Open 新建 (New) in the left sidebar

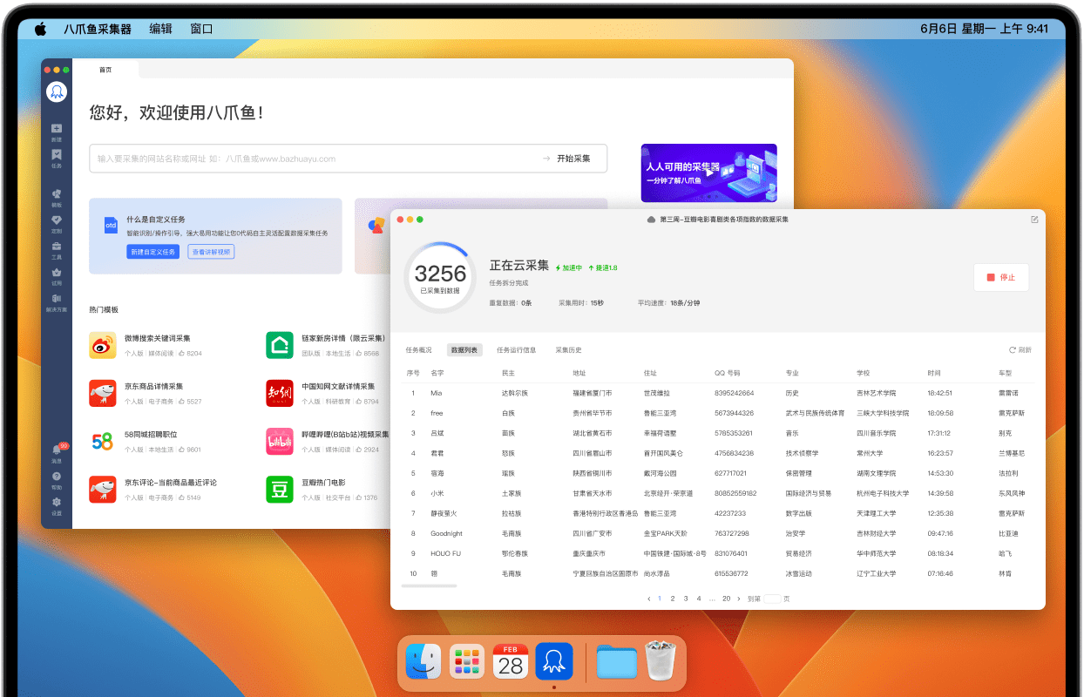click(57, 132)
